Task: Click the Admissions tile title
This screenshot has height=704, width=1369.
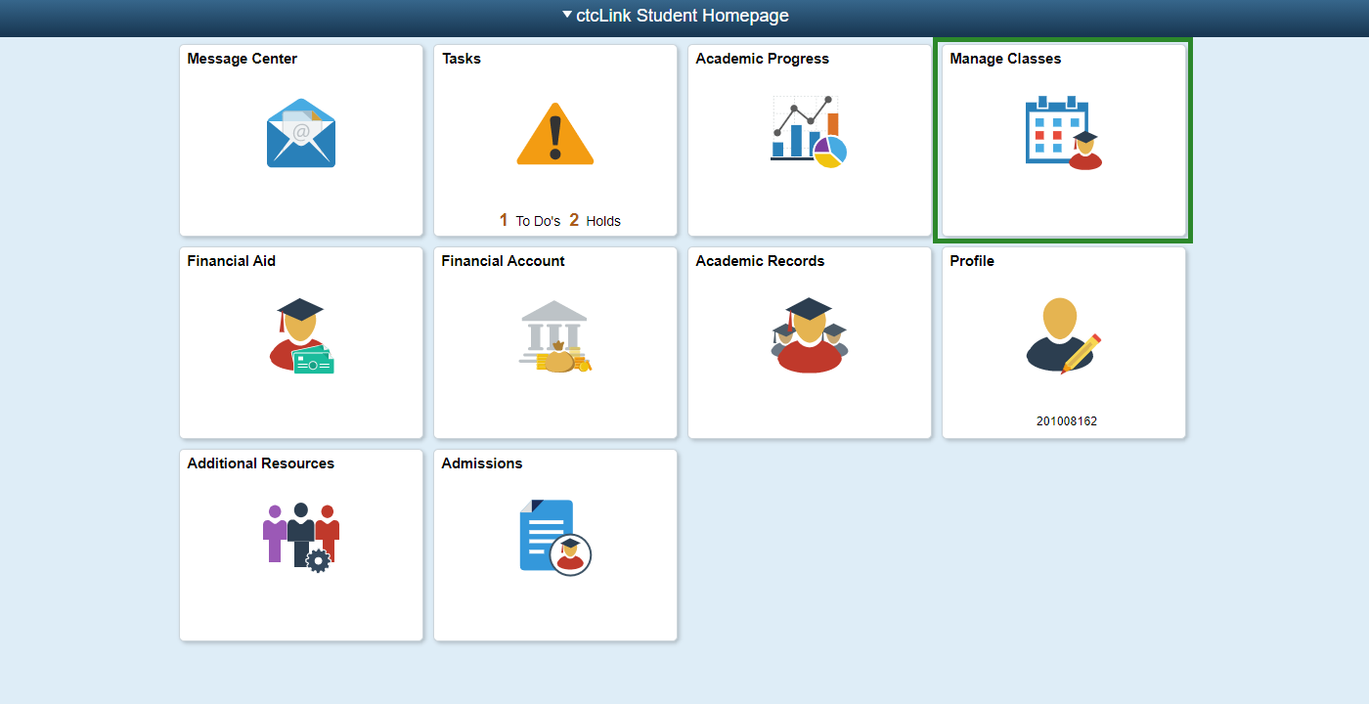Action: (x=482, y=463)
